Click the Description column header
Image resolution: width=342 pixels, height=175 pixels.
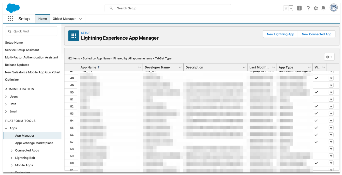(x=194, y=67)
